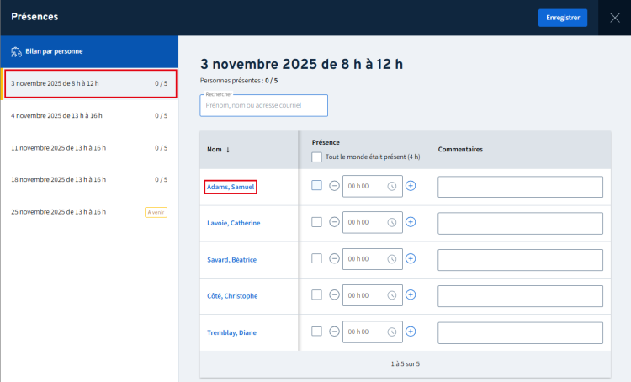Tick the presence checkbox for Diane Tremblay

point(316,332)
